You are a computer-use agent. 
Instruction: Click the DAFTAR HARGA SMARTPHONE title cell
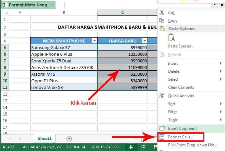(x=108, y=27)
